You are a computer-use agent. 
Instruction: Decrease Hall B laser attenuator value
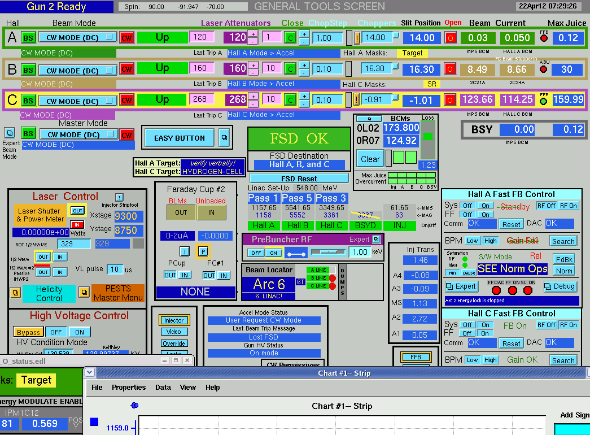[254, 72]
